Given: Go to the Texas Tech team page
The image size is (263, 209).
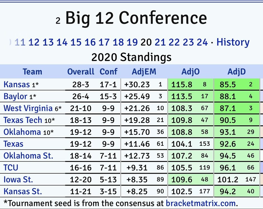Looking at the screenshot, I should click(x=23, y=120).
